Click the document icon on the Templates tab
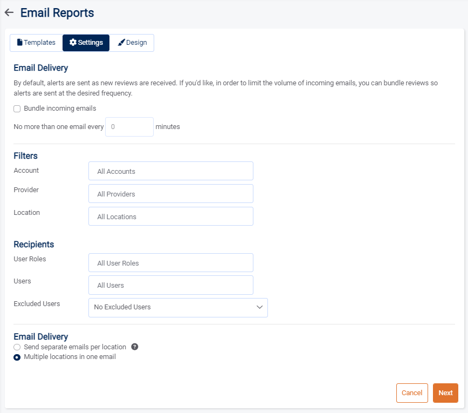The width and height of the screenshot is (468, 413). pyautogui.click(x=20, y=42)
